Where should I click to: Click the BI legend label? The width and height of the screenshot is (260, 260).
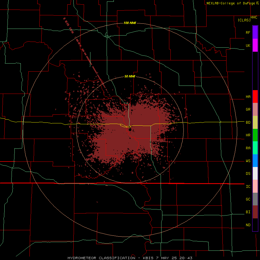click(248, 212)
